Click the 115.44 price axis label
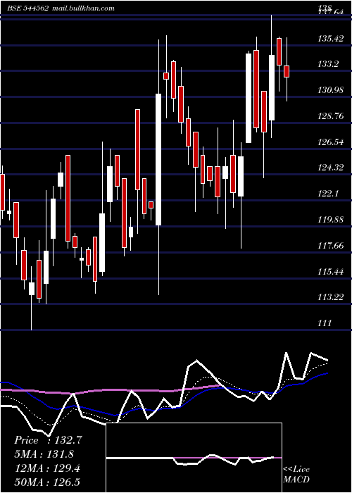352x493 pixels. point(330,271)
